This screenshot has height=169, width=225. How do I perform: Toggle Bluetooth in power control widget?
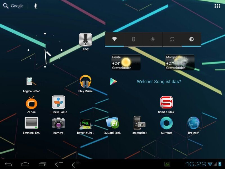click(134, 39)
